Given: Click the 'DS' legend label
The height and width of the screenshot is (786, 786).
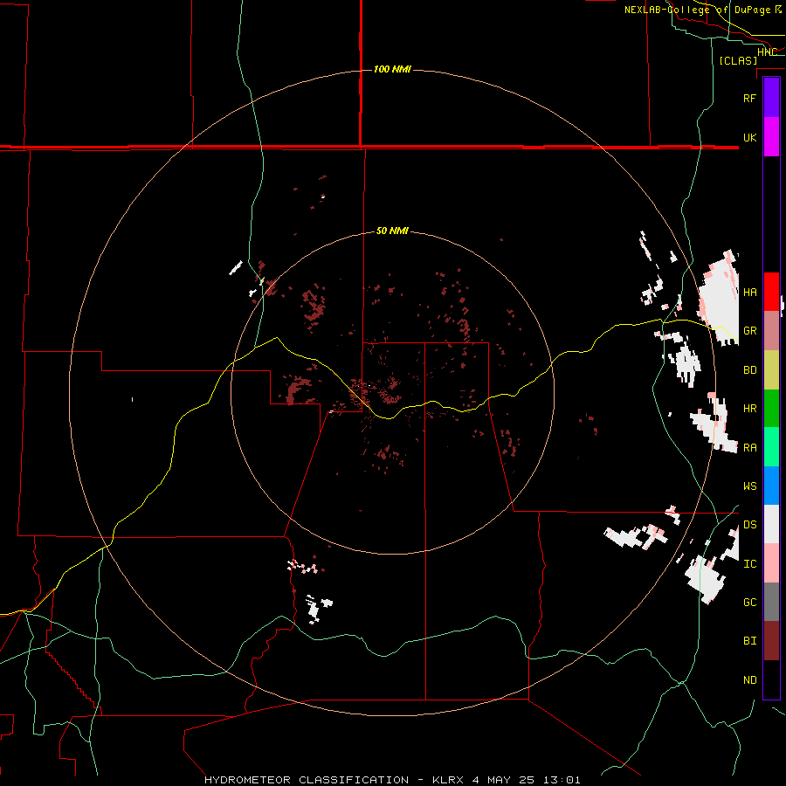Looking at the screenshot, I should coord(749,525).
